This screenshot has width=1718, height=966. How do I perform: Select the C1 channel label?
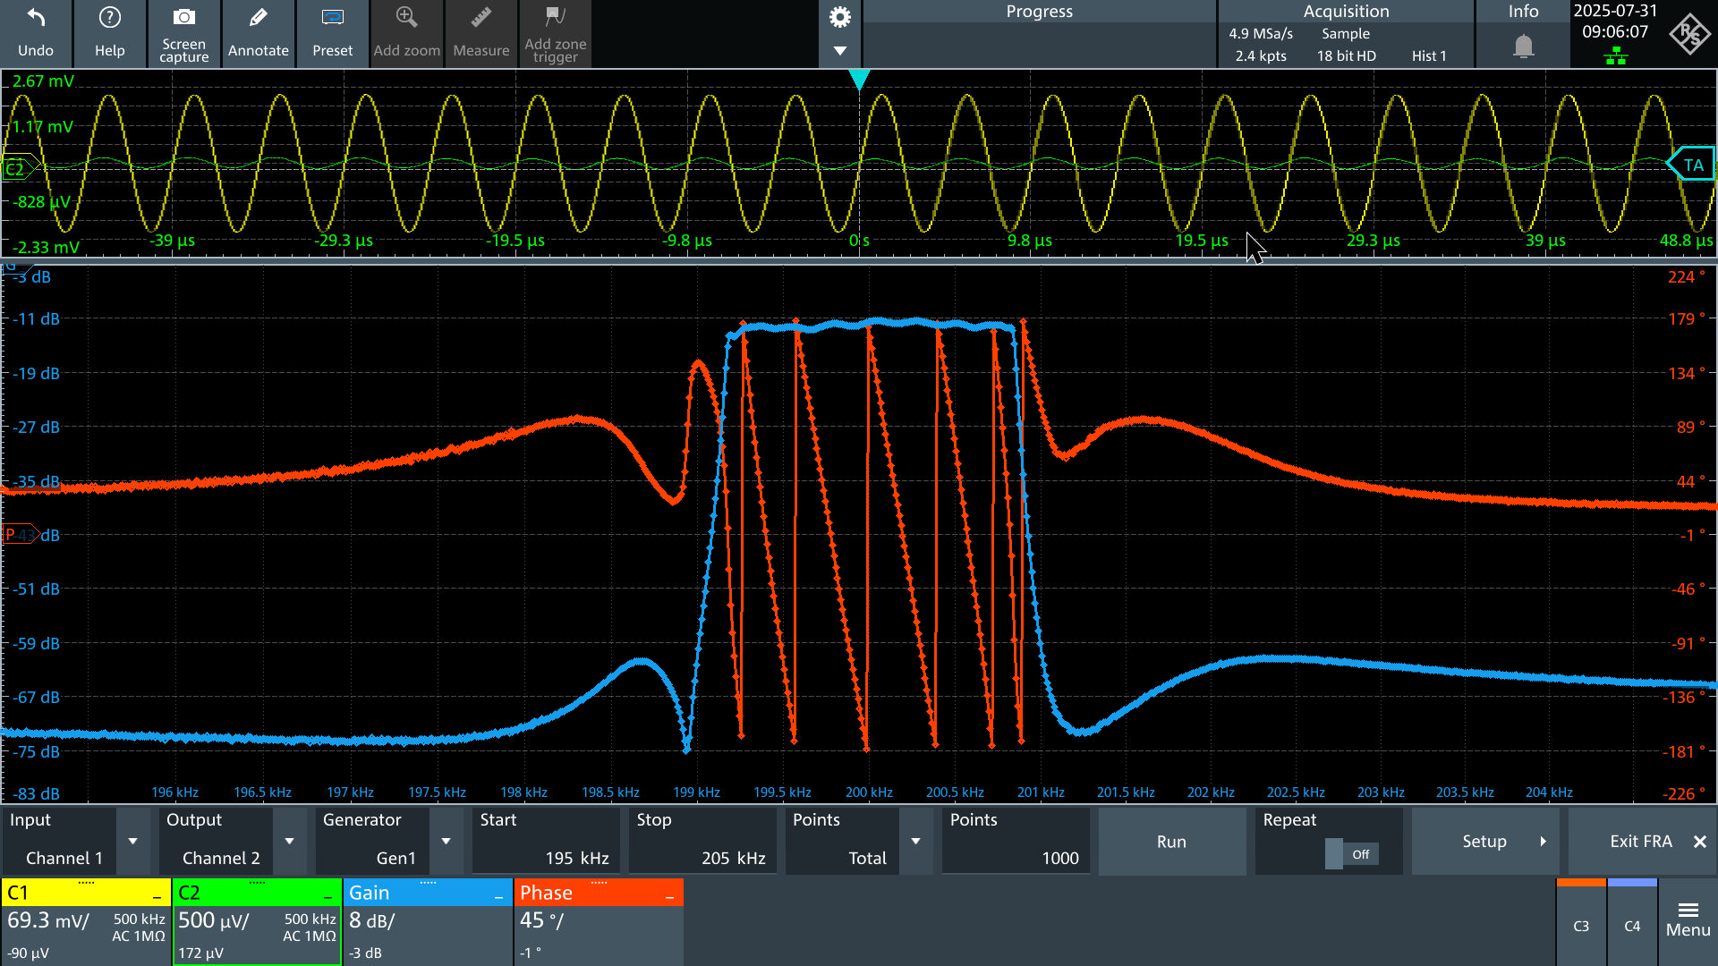18,893
